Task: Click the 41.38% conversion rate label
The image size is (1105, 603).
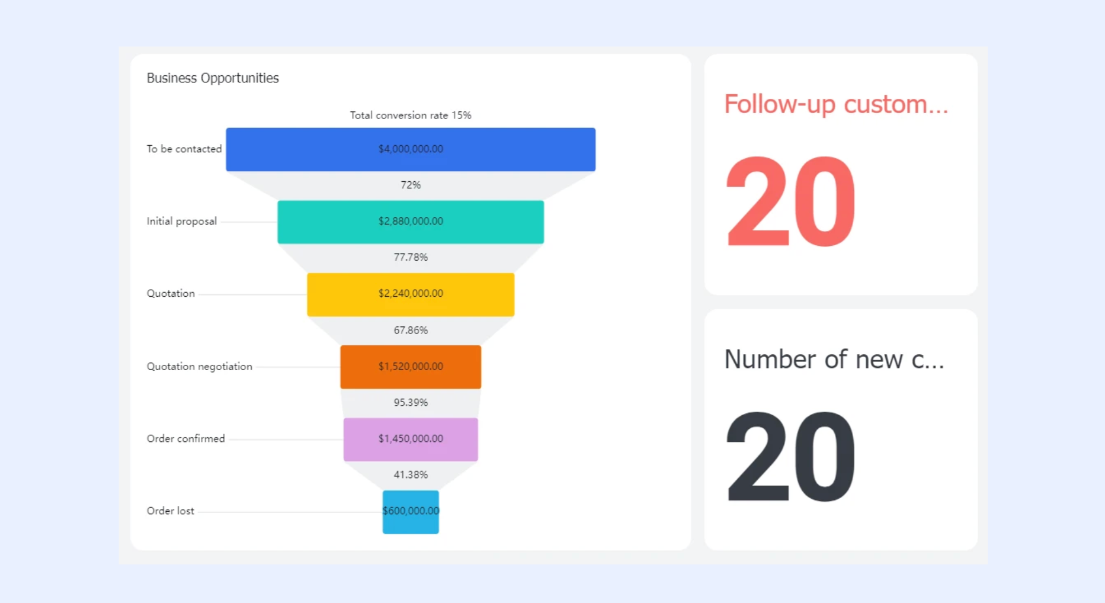Action: tap(411, 474)
